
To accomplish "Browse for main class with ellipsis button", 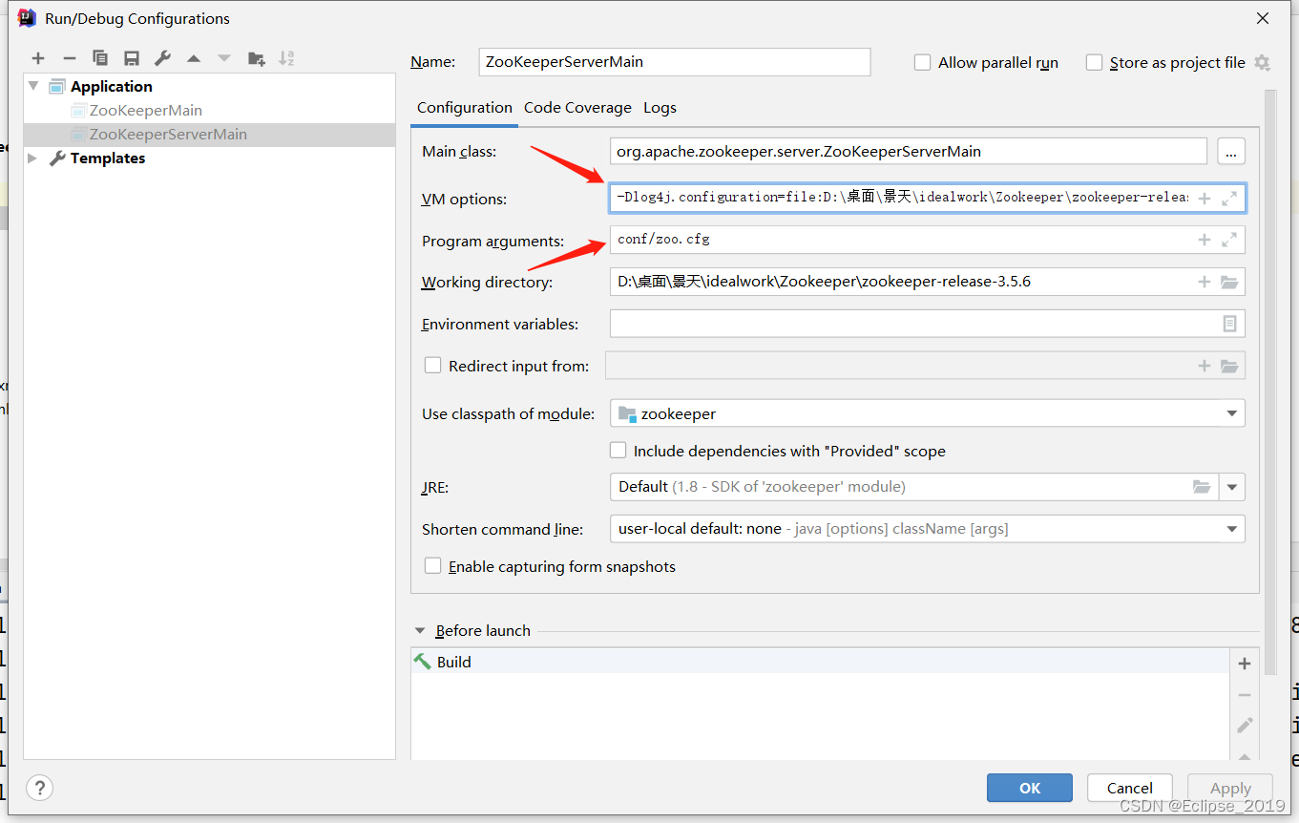I will pyautogui.click(x=1231, y=151).
